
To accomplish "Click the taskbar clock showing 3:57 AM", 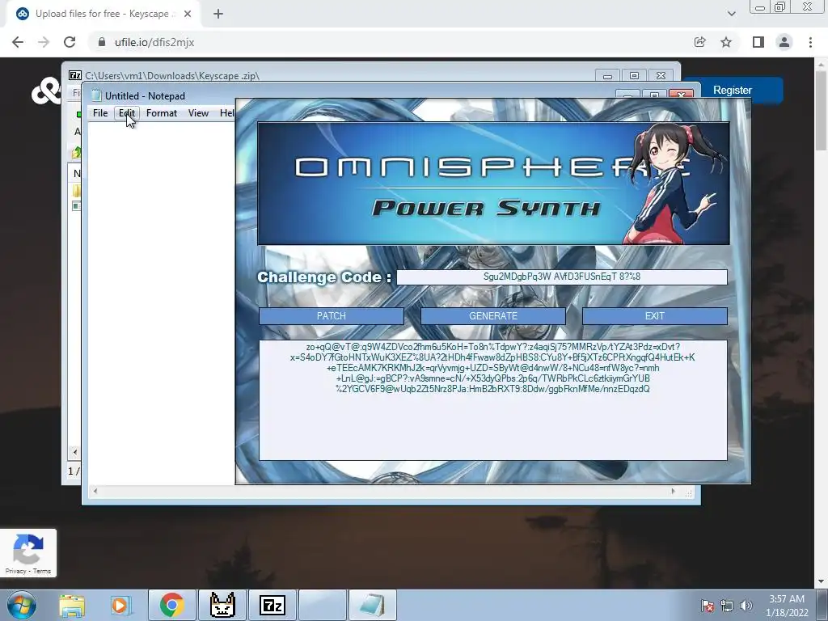I will pyautogui.click(x=787, y=605).
